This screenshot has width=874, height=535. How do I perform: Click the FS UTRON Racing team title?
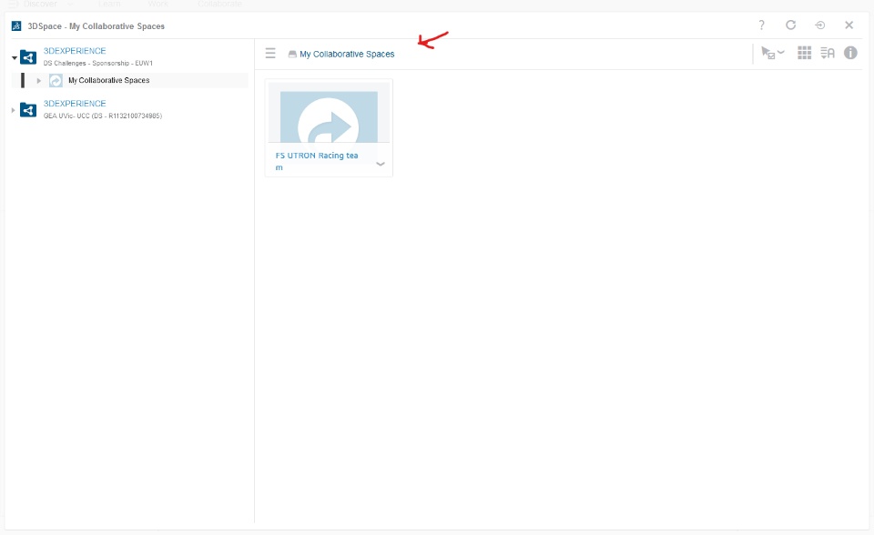(317, 161)
